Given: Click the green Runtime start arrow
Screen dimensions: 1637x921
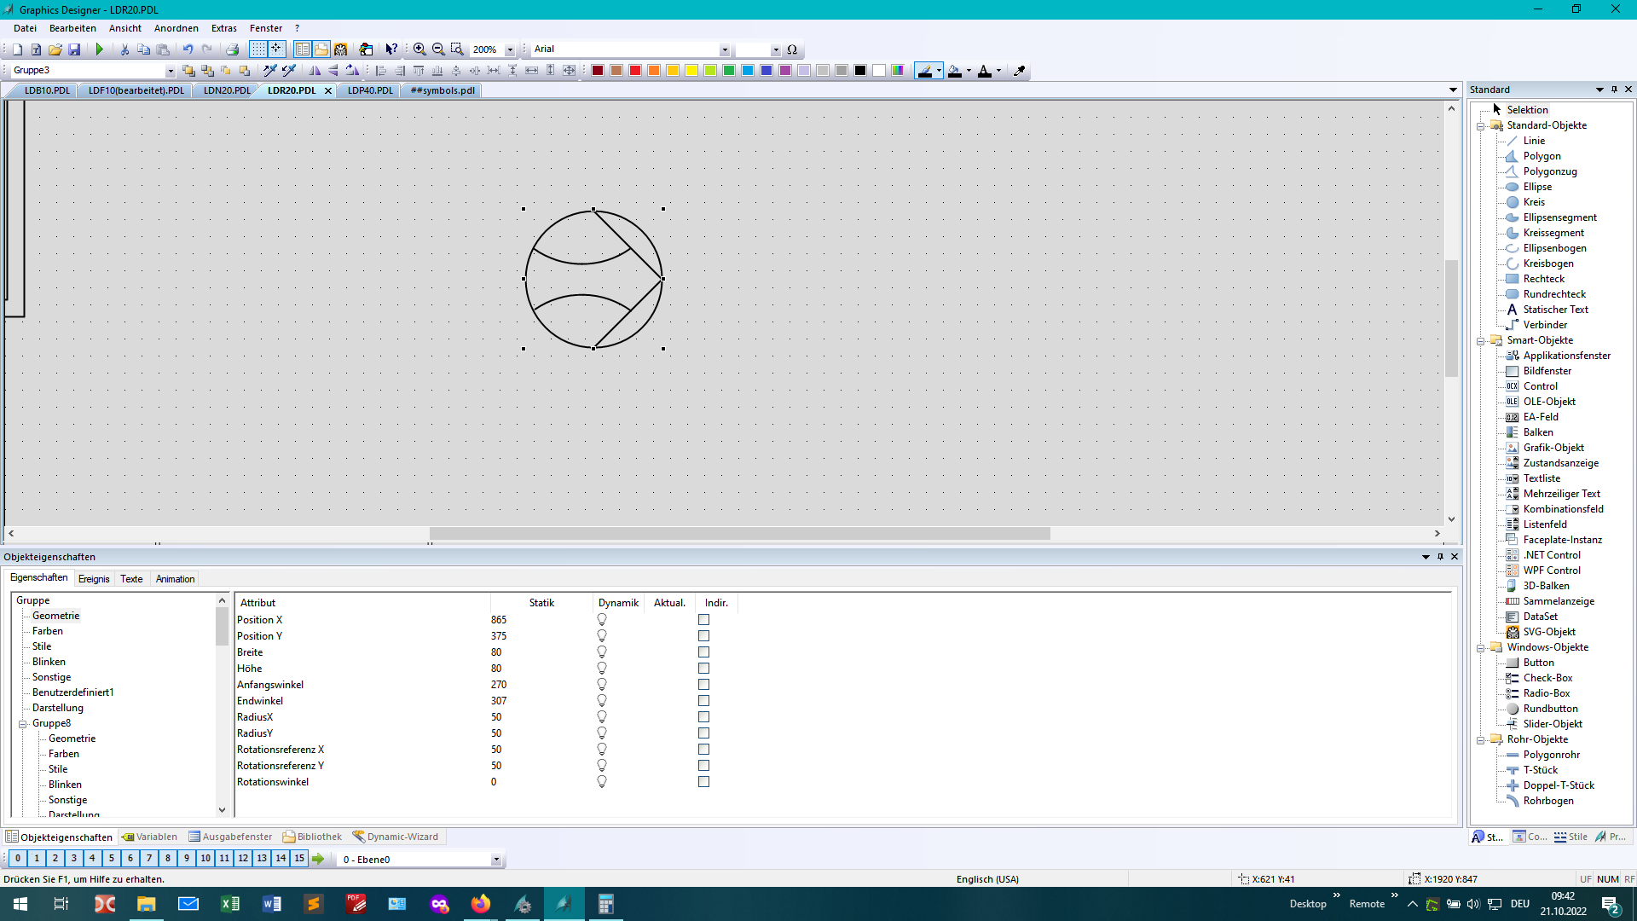Looking at the screenshot, I should coord(100,49).
